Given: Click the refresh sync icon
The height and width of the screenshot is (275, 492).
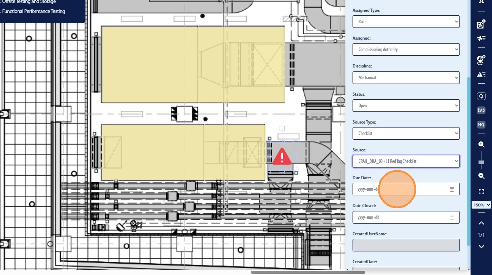Looking at the screenshot, I should pyautogui.click(x=481, y=96).
